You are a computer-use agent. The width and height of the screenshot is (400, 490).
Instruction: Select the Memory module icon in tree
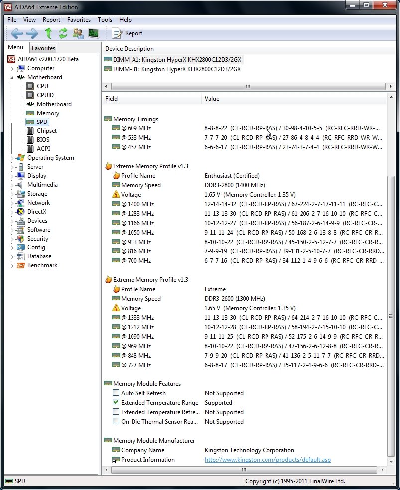[x=30, y=113]
